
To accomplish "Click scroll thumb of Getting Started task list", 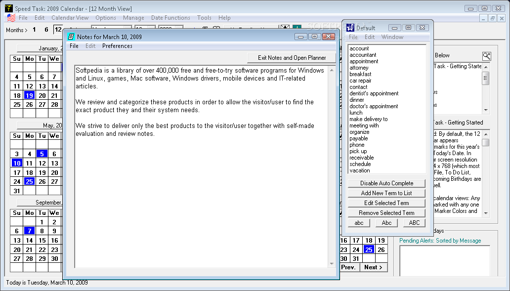I will click(486, 78).
